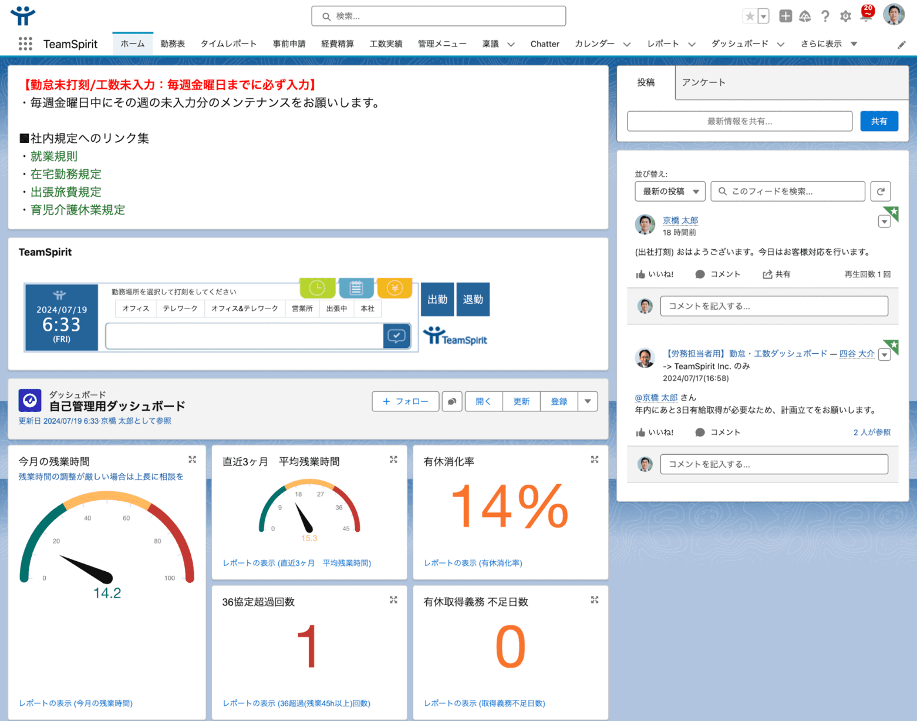Click the green clock icon in TeamSpirit widget
Viewport: 917px width, 721px height.
pos(317,288)
